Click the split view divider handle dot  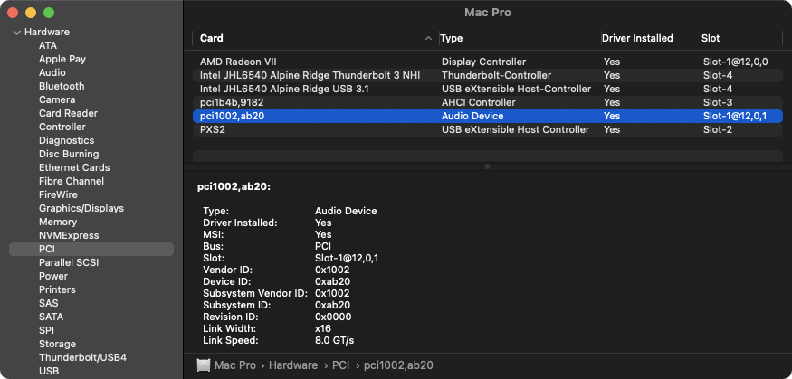487,166
